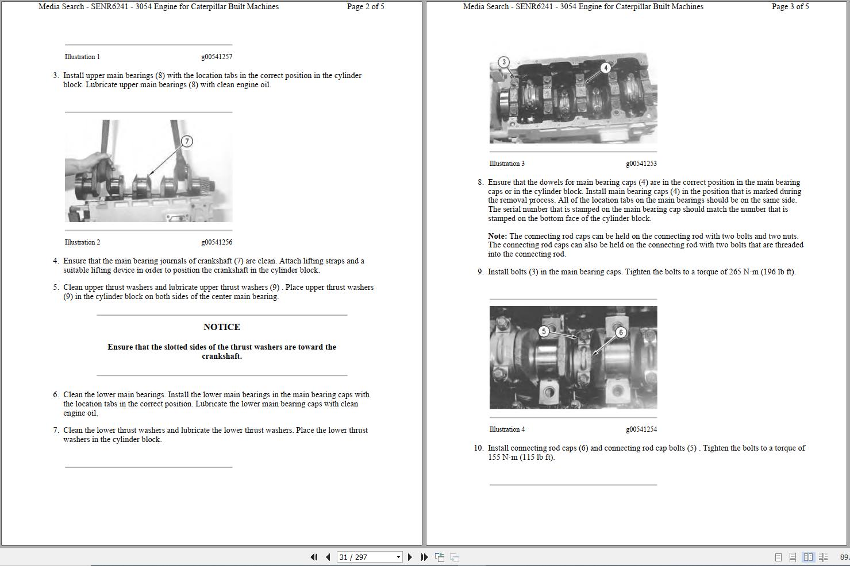Go forward to the next view
The width and height of the screenshot is (850, 566).
coord(454,557)
